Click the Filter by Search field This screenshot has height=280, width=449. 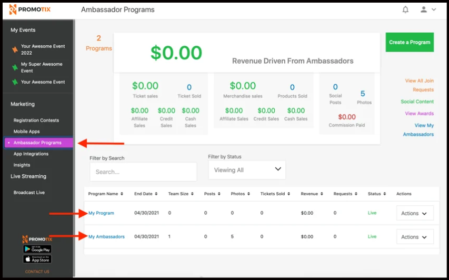tap(143, 172)
